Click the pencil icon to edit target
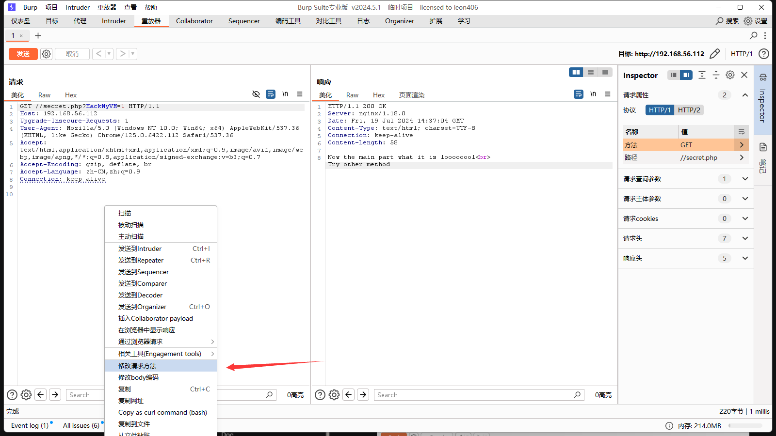 pos(714,54)
